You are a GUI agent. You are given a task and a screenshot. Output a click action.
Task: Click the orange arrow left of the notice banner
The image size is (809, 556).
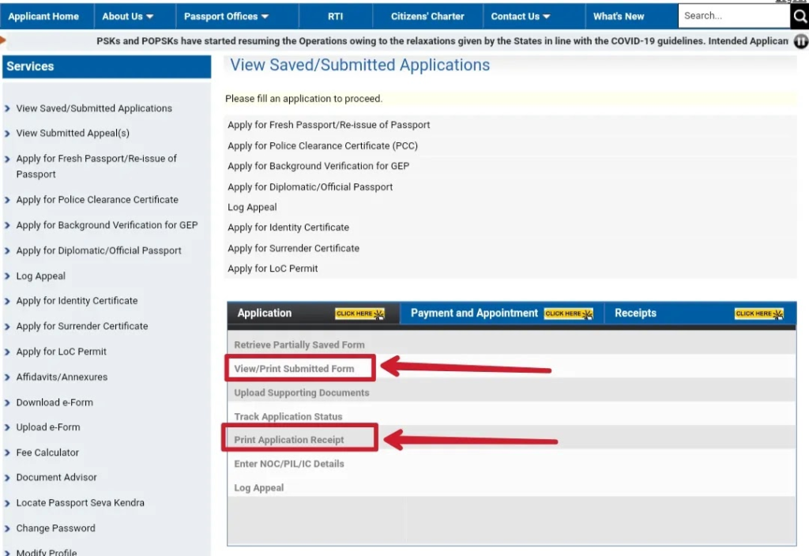click(2, 41)
